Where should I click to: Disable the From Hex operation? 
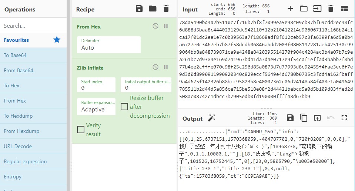(x=155, y=26)
